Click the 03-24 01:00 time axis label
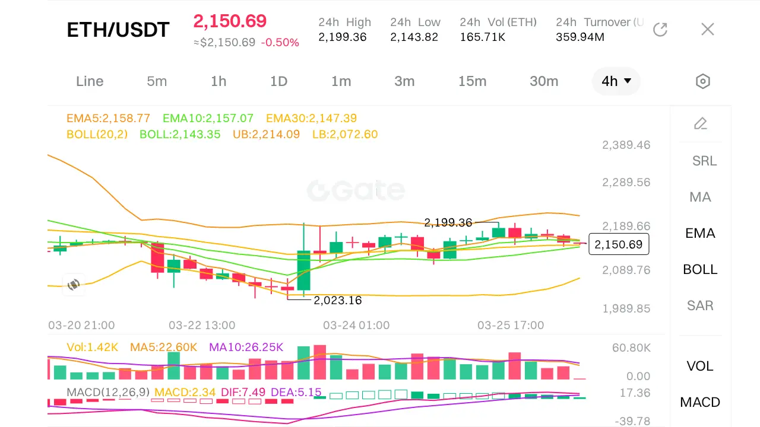 pyautogui.click(x=356, y=325)
